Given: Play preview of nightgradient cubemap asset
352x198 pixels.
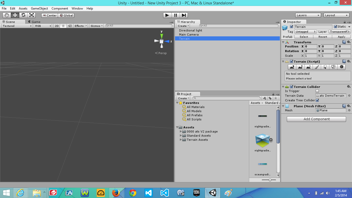Looking at the screenshot, I should [271, 140].
